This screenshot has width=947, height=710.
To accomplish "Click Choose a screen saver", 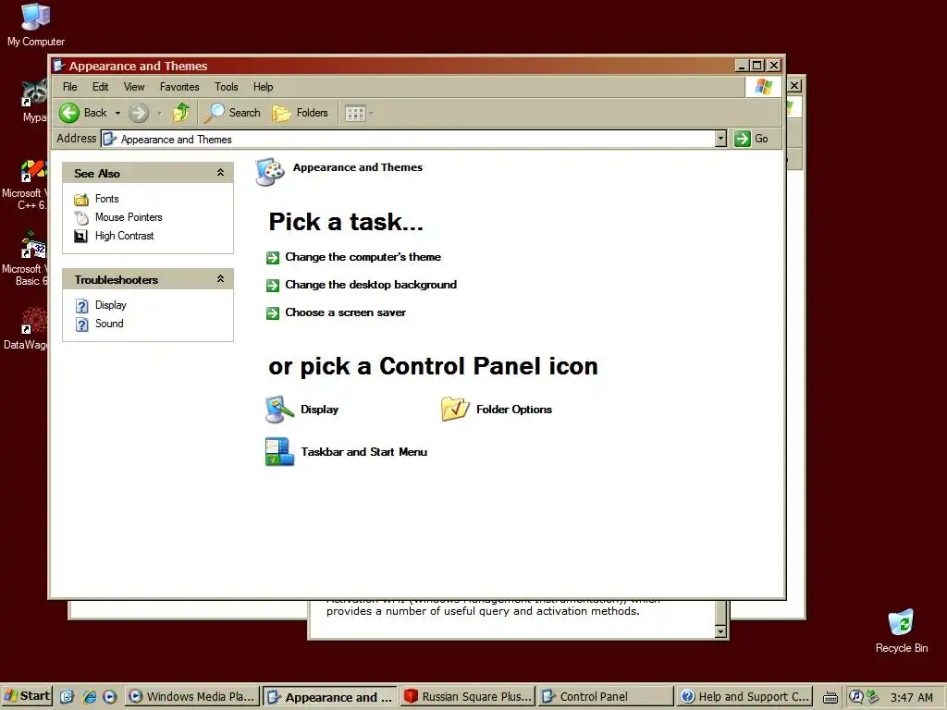I will (x=346, y=312).
